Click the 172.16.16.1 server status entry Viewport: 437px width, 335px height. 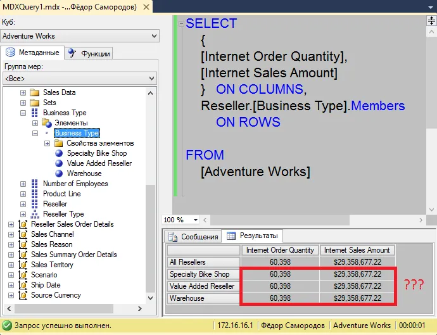(x=235, y=326)
